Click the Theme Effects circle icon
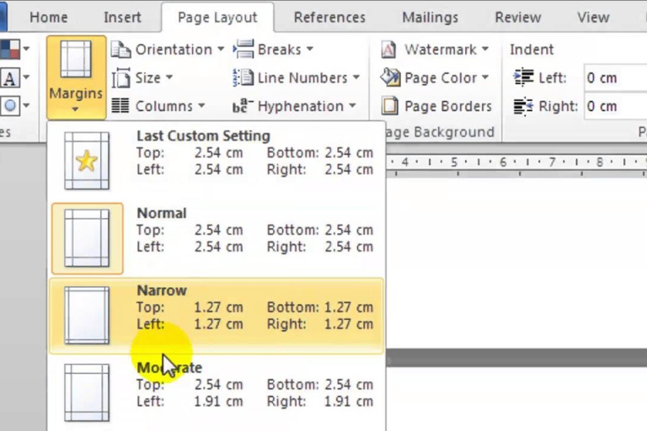This screenshot has height=431, width=647. 10,106
